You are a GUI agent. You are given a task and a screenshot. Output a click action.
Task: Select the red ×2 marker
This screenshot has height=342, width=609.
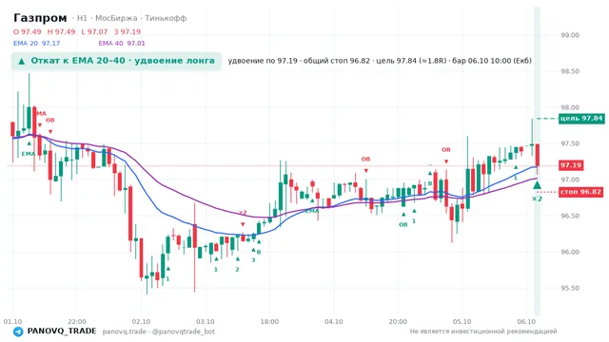click(243, 213)
